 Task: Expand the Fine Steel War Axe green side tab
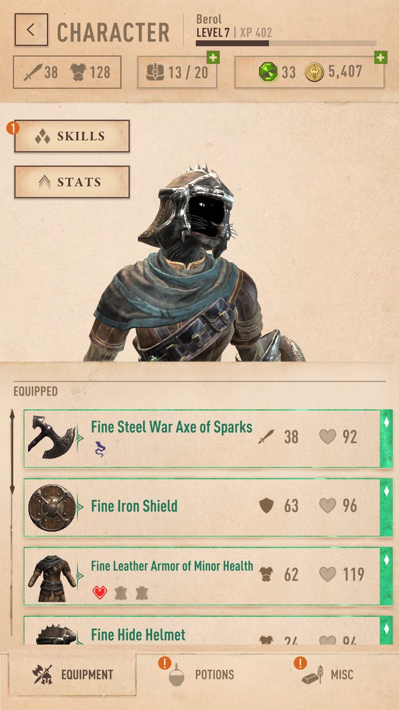pos(386,439)
